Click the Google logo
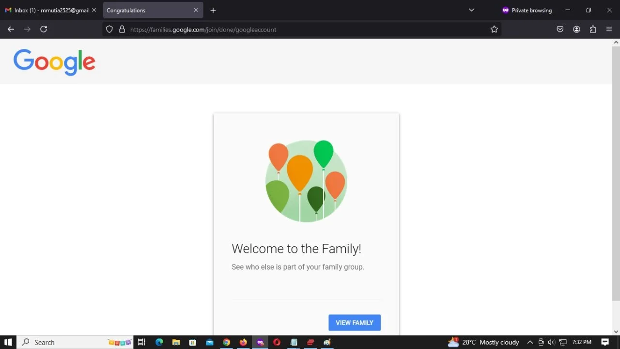Image resolution: width=620 pixels, height=349 pixels. [54, 62]
